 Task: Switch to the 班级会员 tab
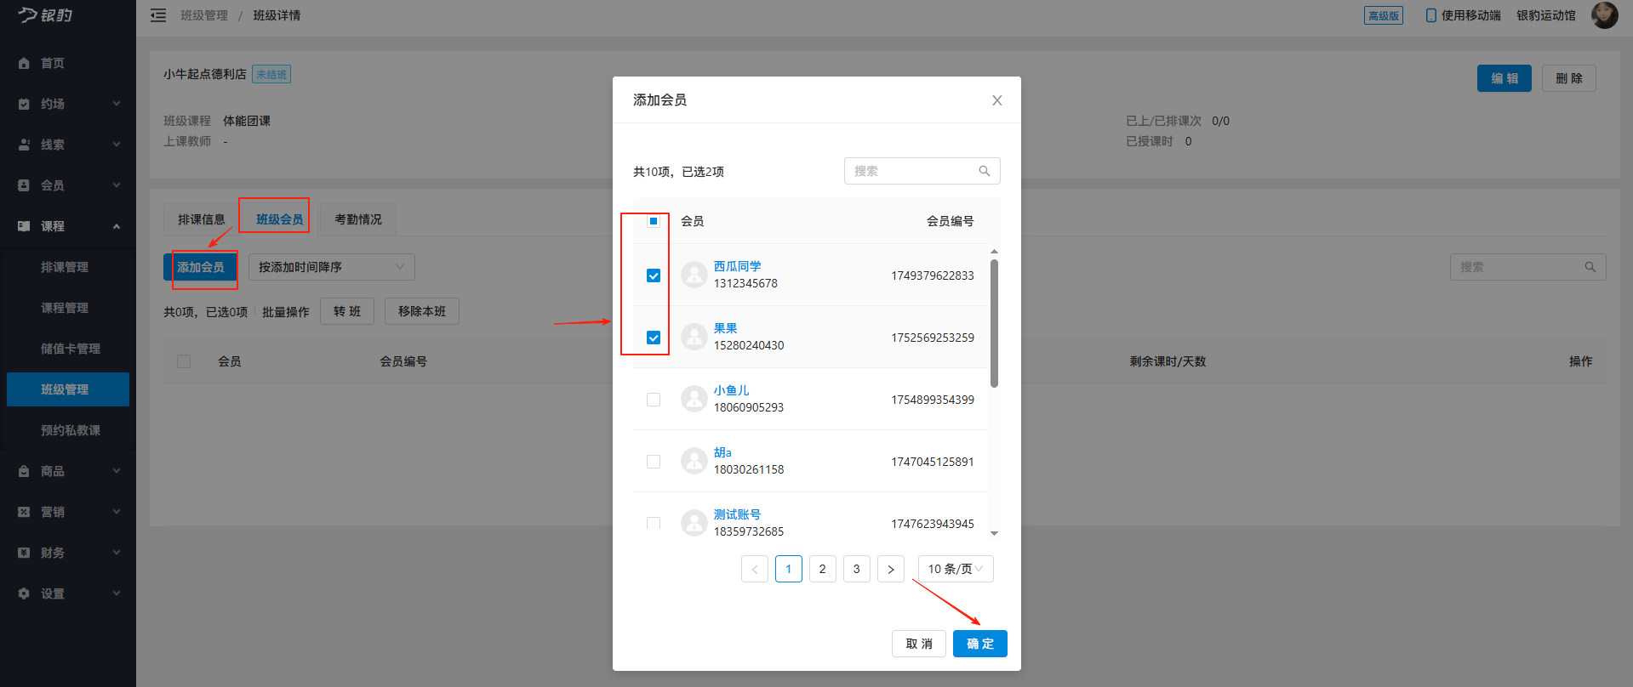(x=280, y=219)
